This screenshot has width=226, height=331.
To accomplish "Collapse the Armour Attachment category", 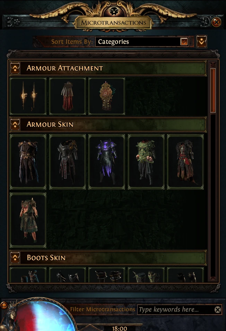I will point(15,68).
